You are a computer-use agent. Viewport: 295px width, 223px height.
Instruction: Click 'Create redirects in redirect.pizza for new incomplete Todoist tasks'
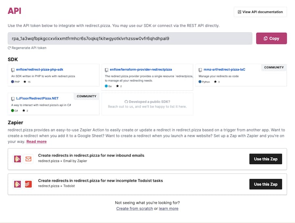click(100, 181)
